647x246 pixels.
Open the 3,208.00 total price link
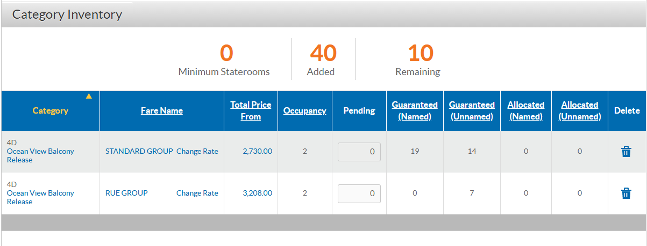[x=258, y=193]
